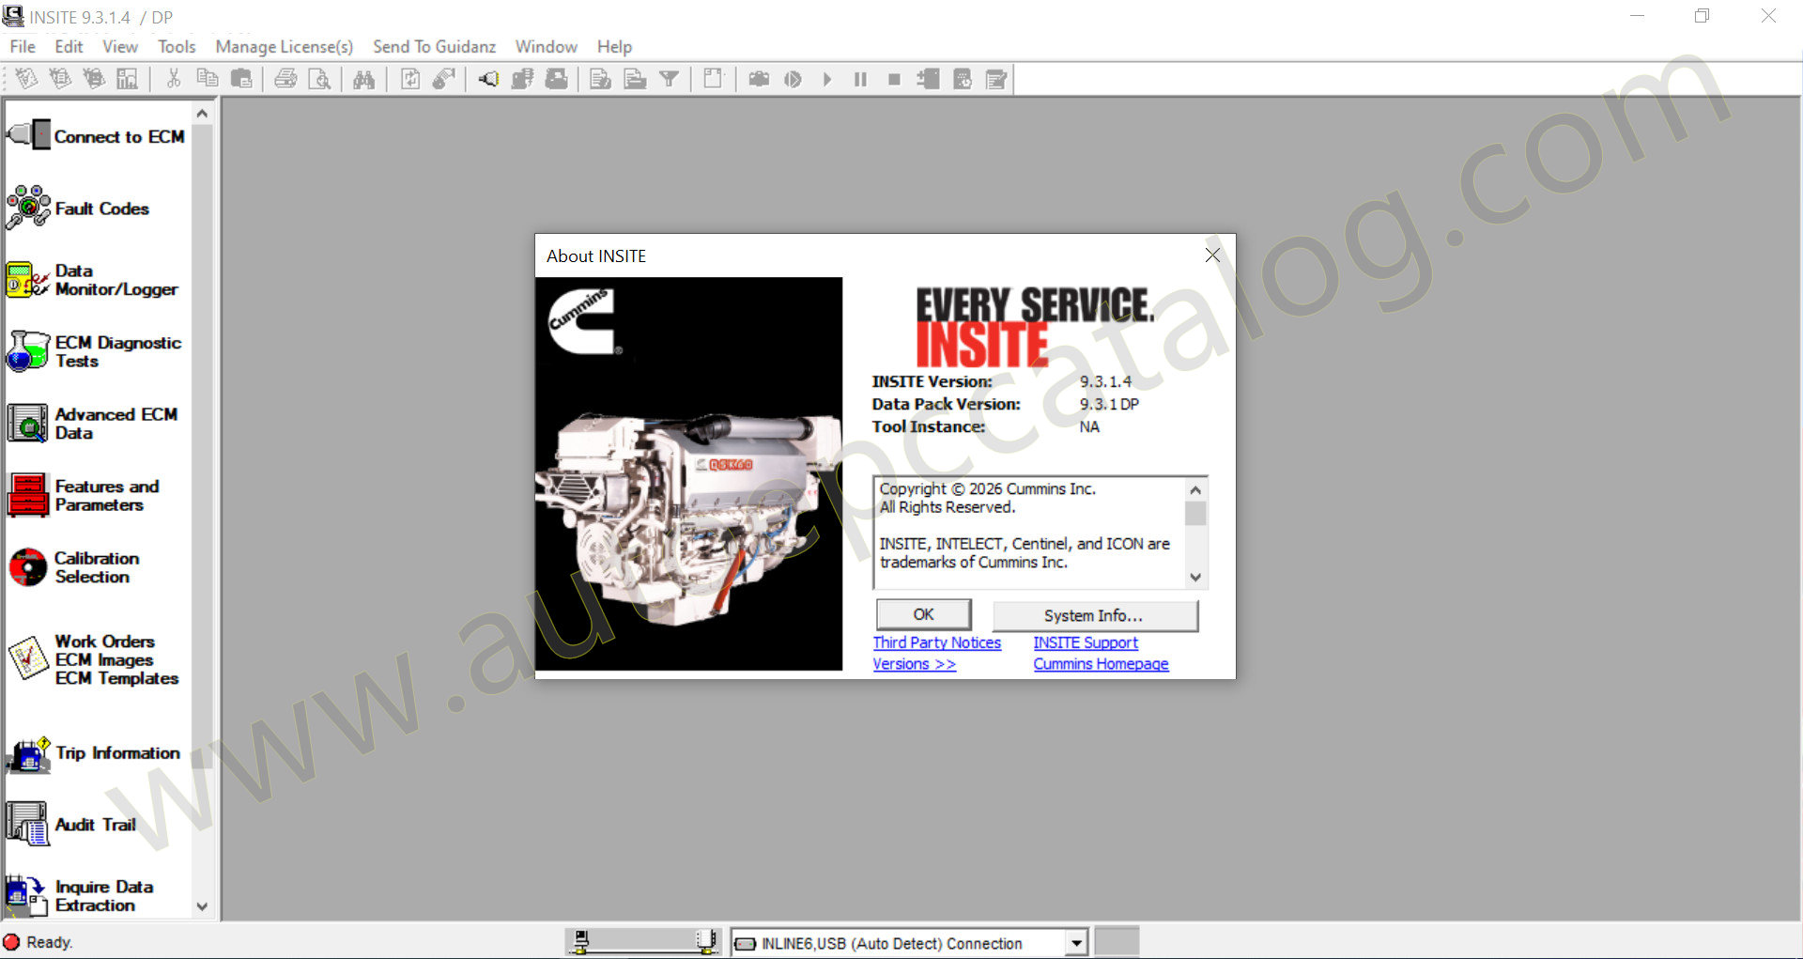Click the INSITE Version value 9.3.1.4
The height and width of the screenshot is (959, 1803).
(1105, 381)
